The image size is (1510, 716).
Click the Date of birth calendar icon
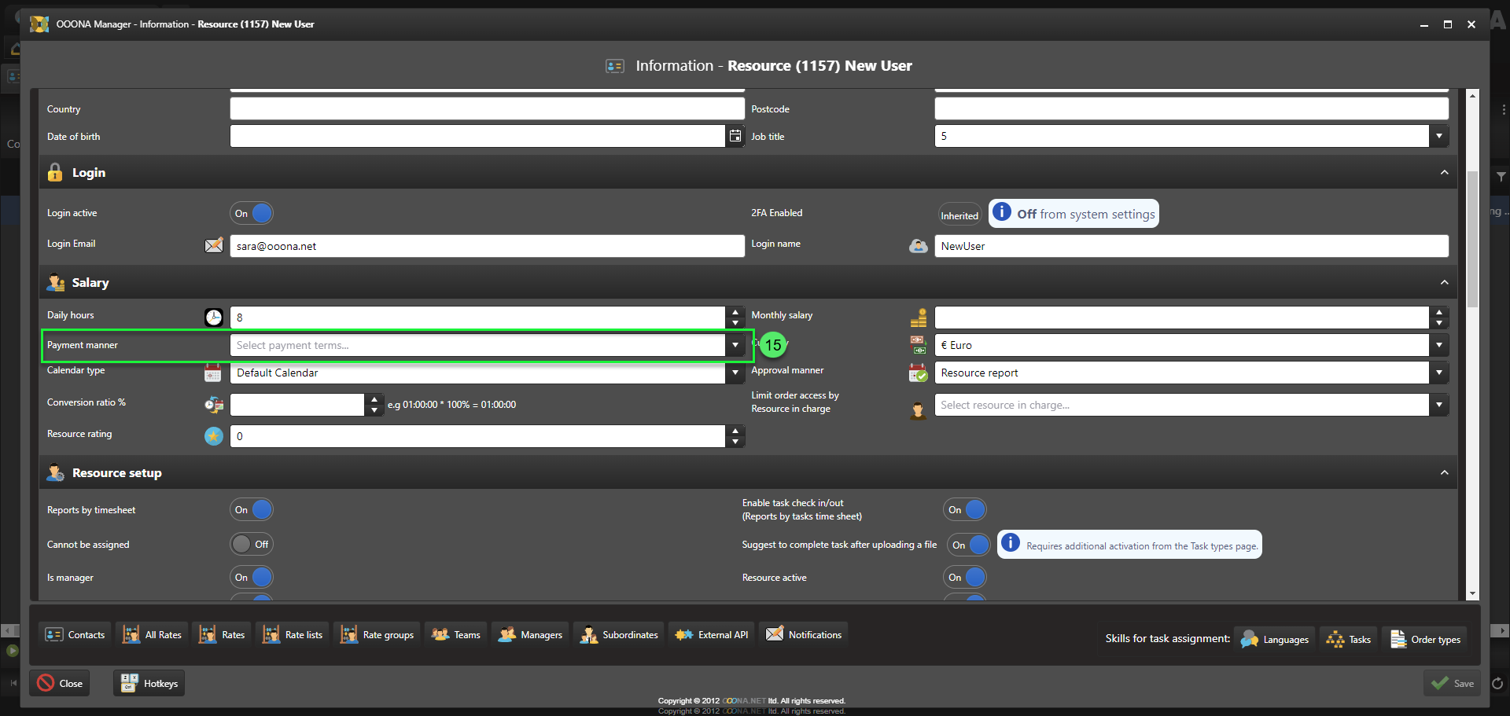(735, 136)
